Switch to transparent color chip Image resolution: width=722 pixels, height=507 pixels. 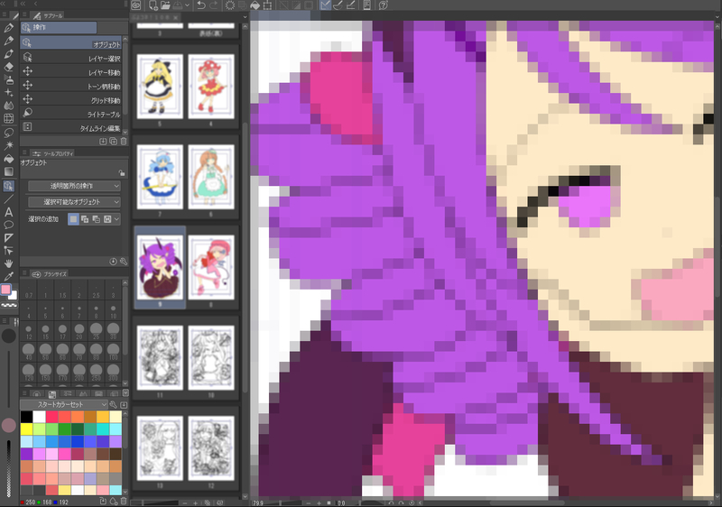(9, 305)
